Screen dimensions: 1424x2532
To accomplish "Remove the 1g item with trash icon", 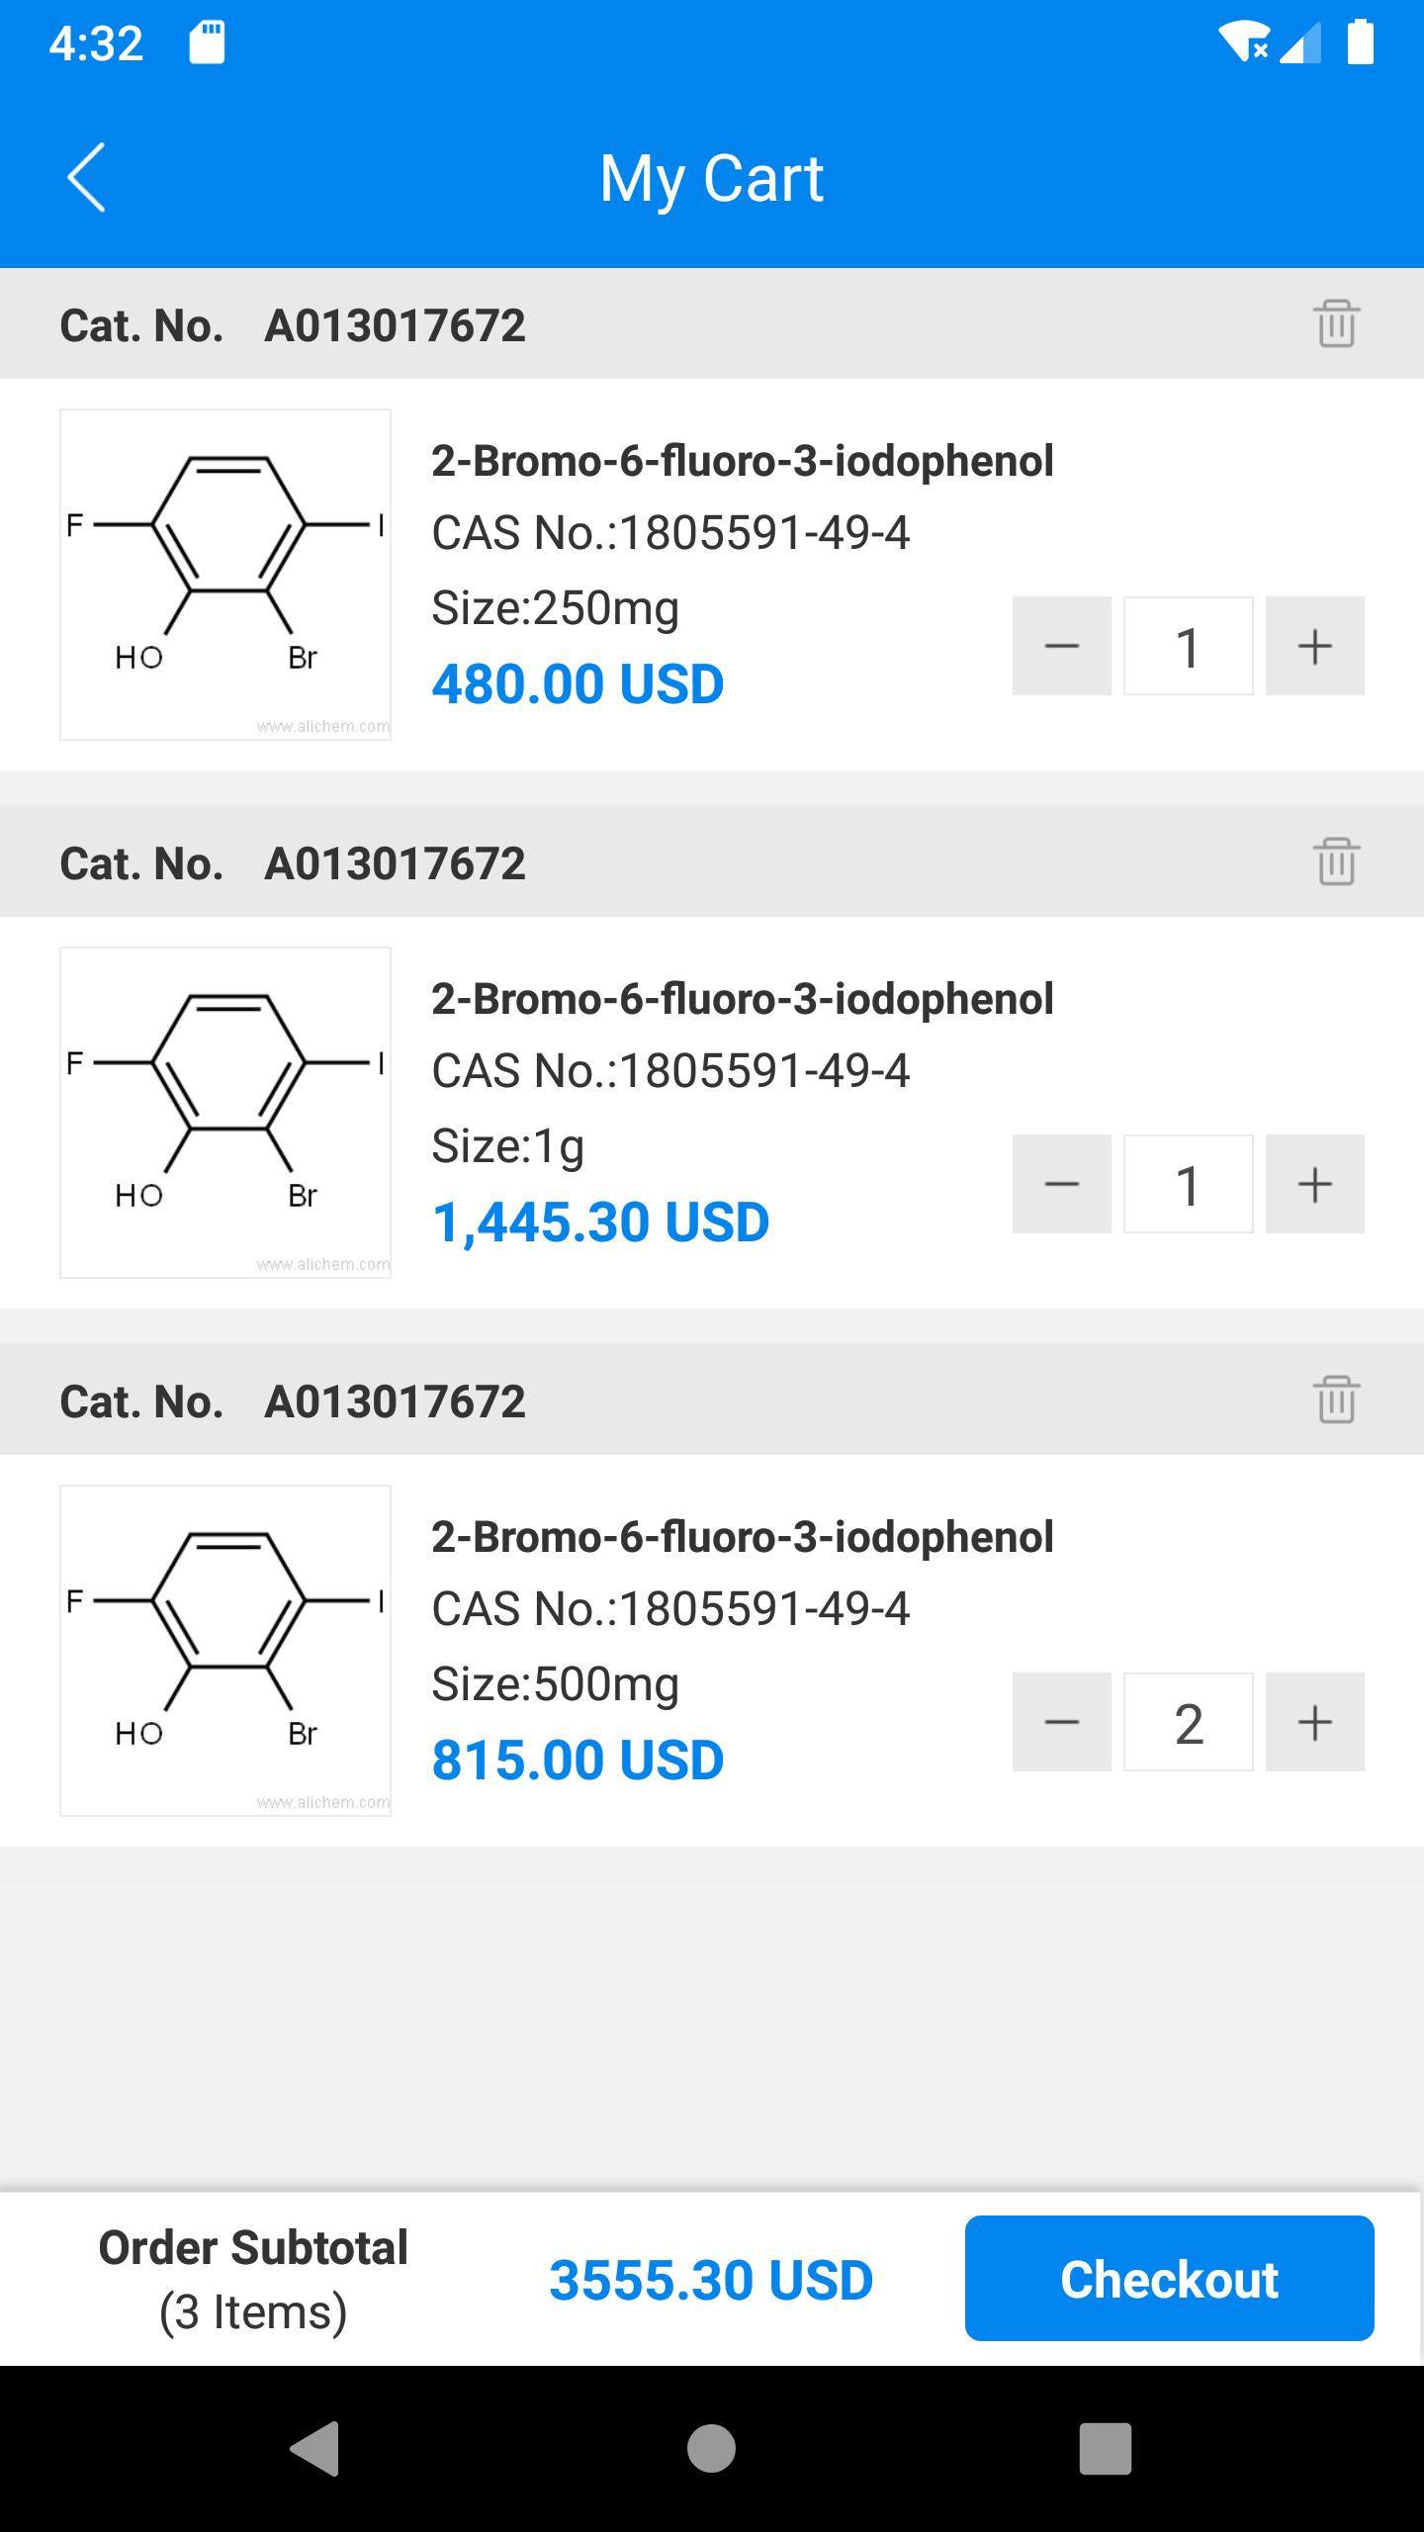I will pos(1336,861).
